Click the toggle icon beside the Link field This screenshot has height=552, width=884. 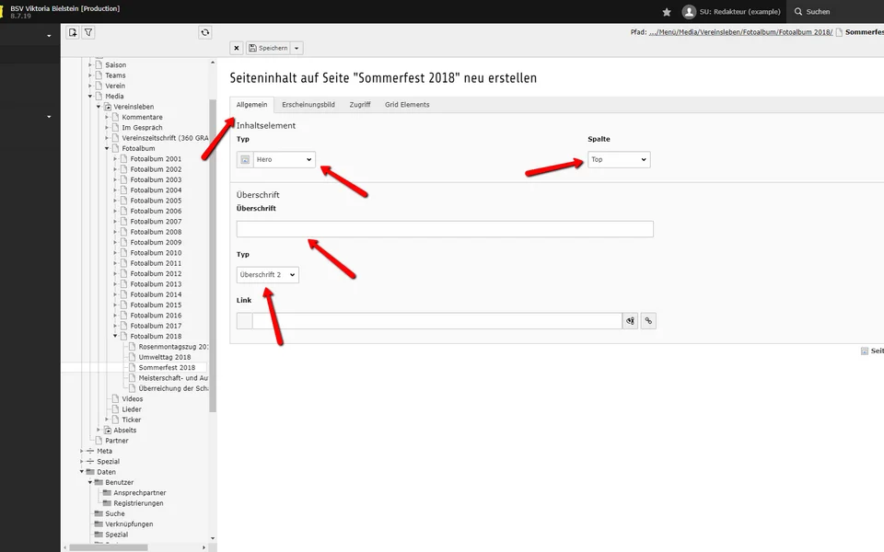(x=631, y=321)
